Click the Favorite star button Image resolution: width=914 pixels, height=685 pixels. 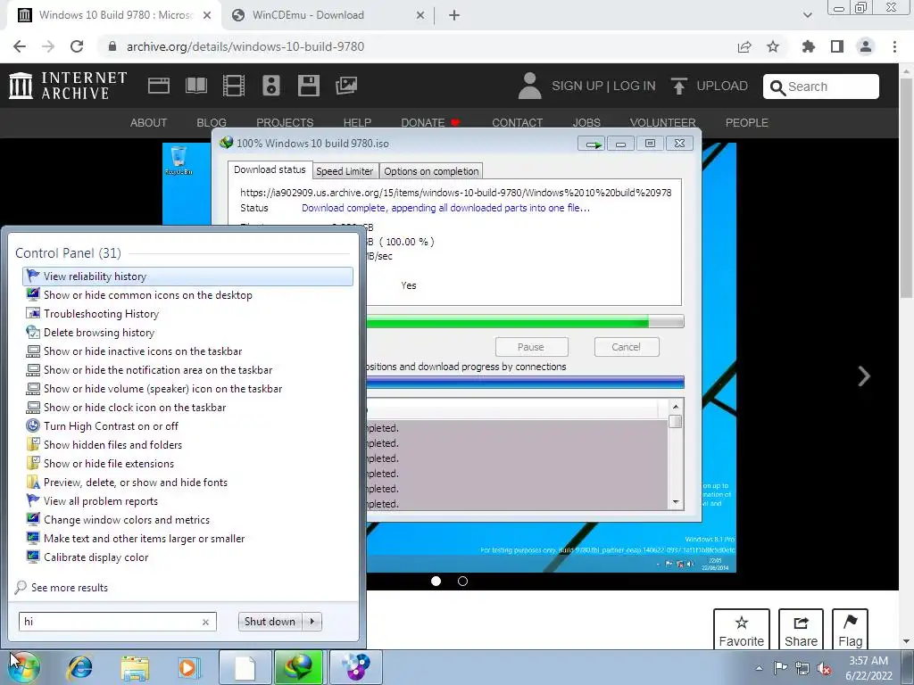[742, 631]
